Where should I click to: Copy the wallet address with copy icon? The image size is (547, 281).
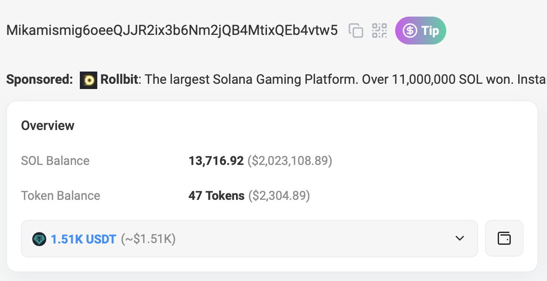coord(356,31)
